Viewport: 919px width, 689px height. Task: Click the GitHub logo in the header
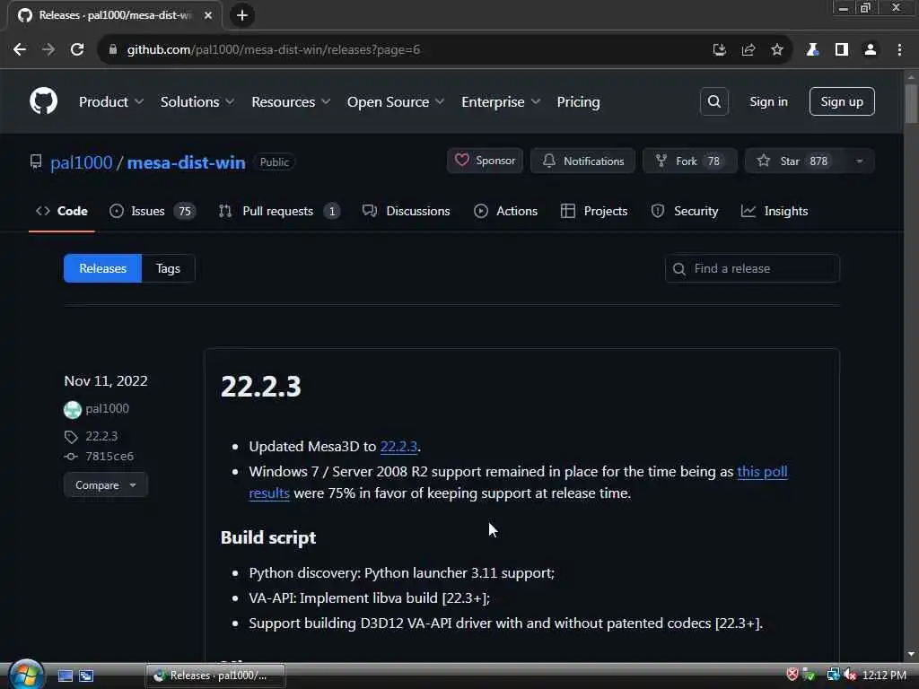pos(43,101)
